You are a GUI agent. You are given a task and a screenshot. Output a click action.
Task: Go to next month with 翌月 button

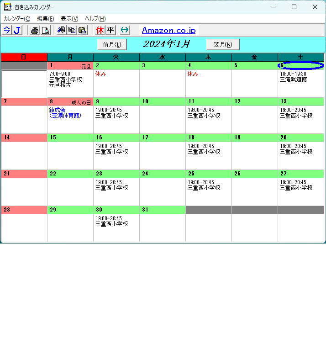click(223, 44)
